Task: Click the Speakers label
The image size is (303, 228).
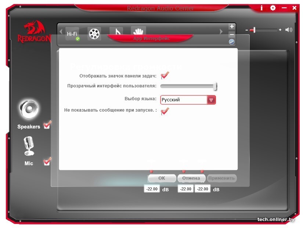Action: point(29,127)
